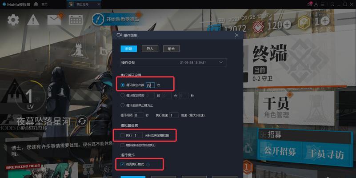Click the minutes field after 执行
Viewport: 356px width, 178px height.
pos(138,135)
